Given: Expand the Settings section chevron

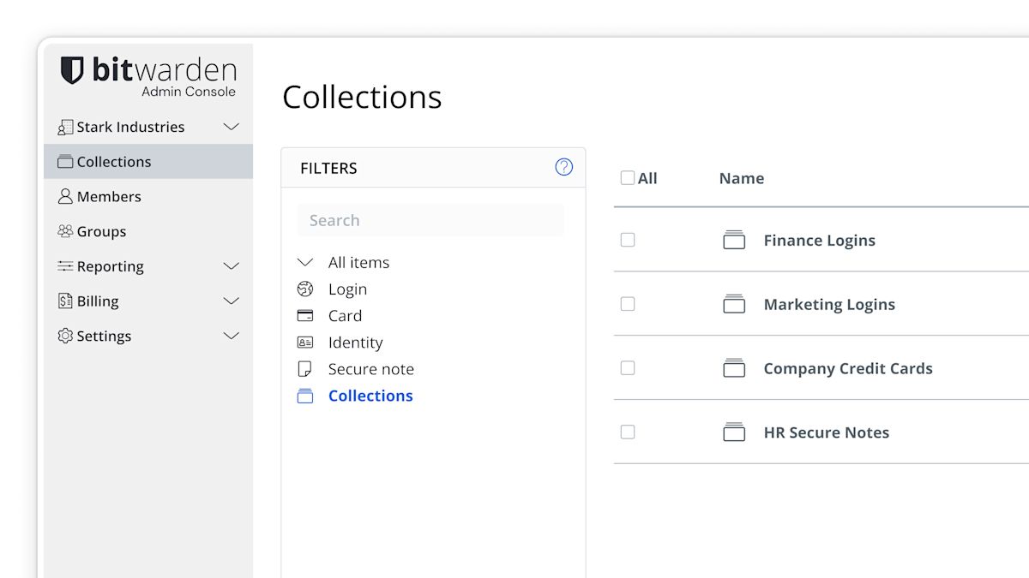Looking at the screenshot, I should [231, 337].
